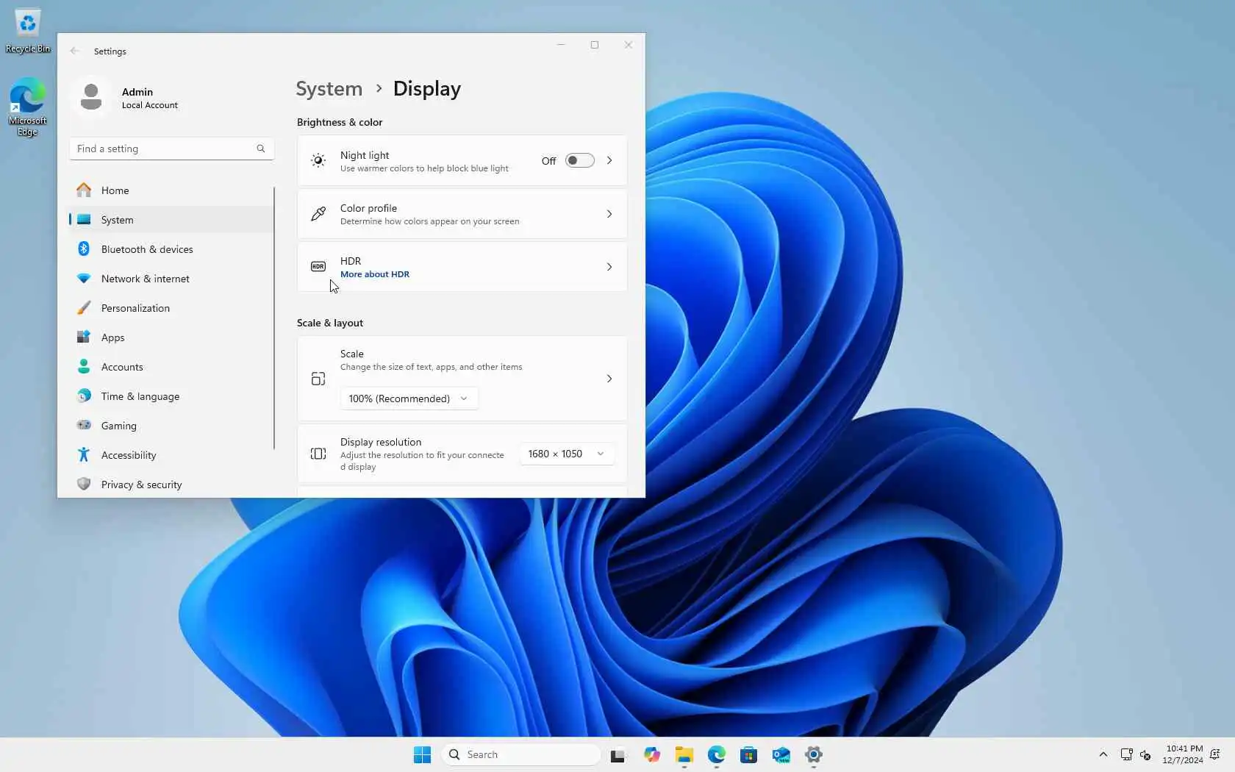
Task: Click the Admin account name
Action: tap(137, 92)
